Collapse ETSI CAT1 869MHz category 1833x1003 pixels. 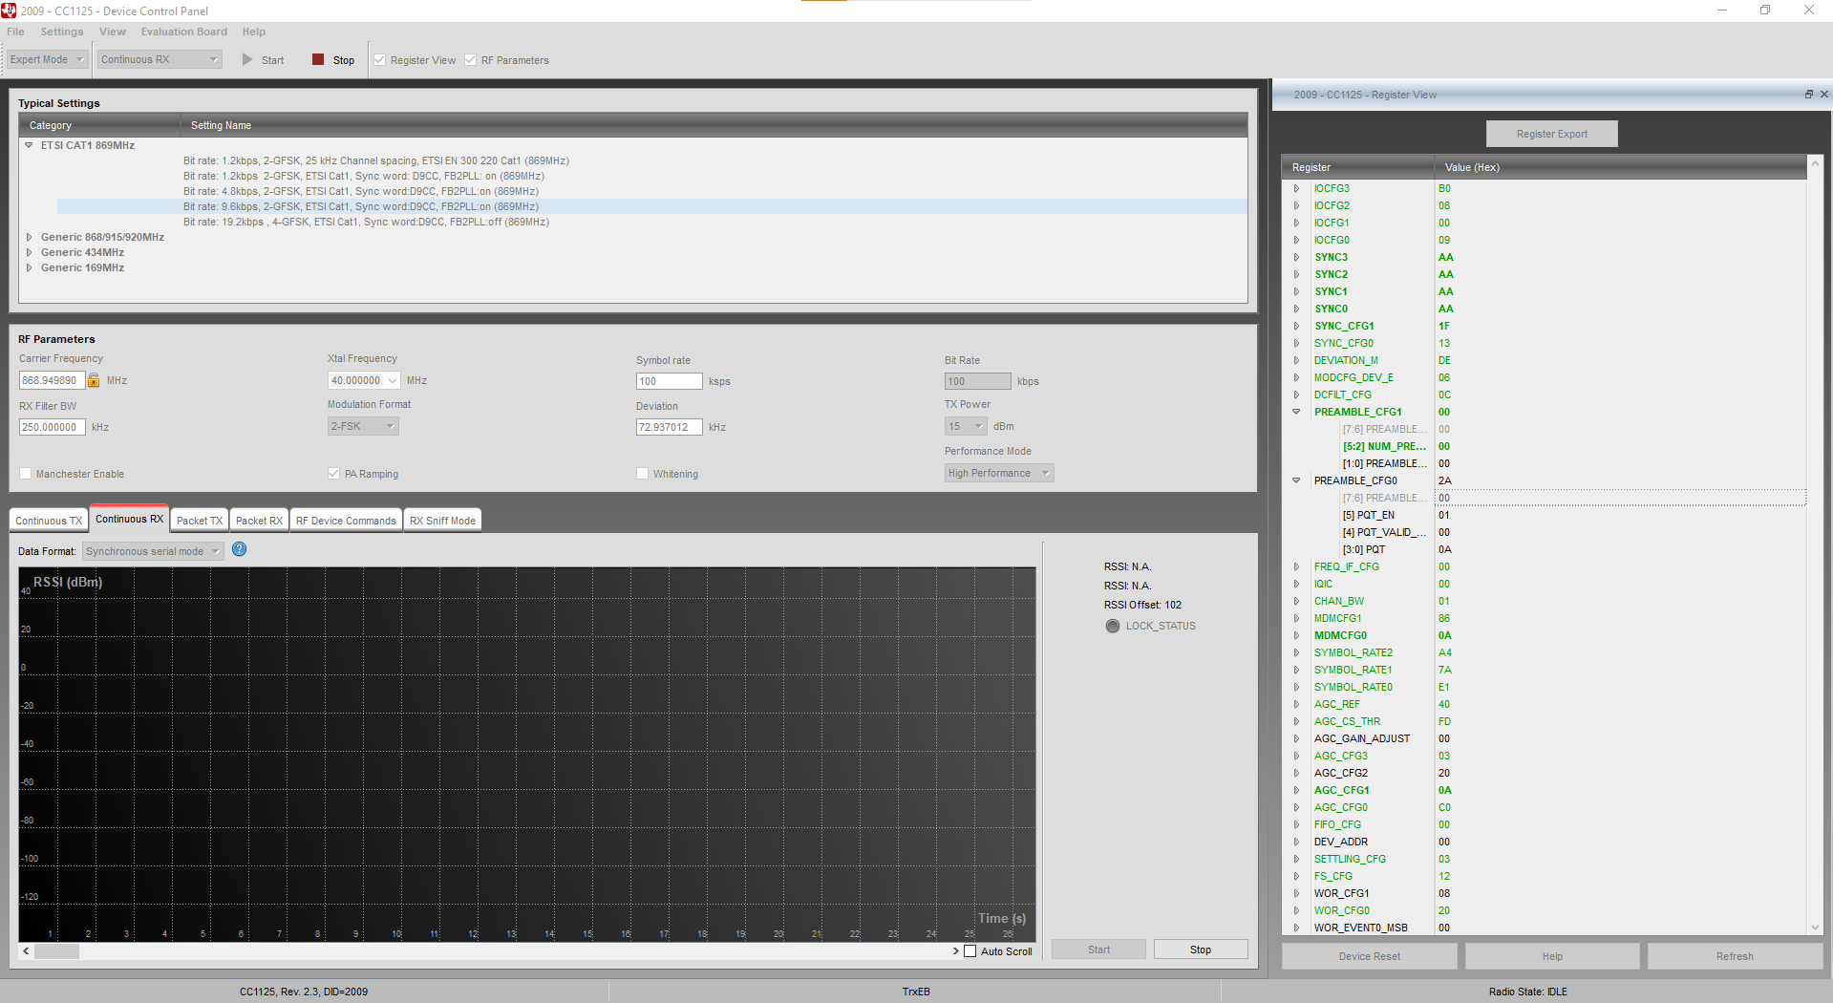pos(29,145)
